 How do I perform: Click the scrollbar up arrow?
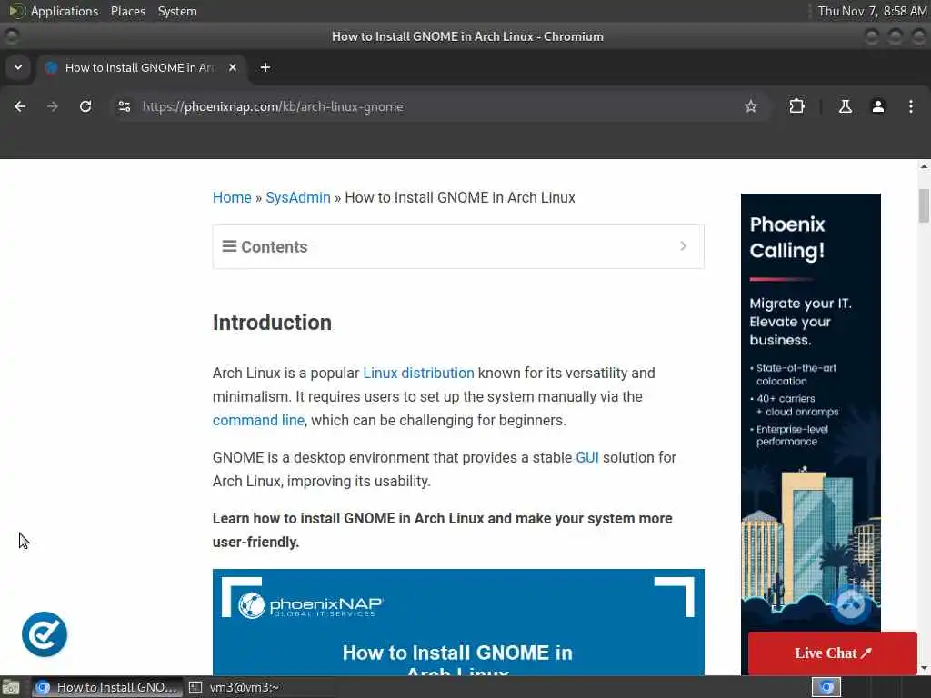[x=924, y=167]
